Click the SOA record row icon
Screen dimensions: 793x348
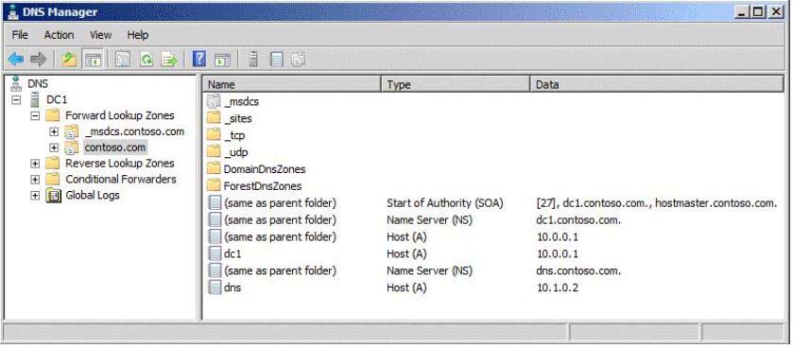215,202
